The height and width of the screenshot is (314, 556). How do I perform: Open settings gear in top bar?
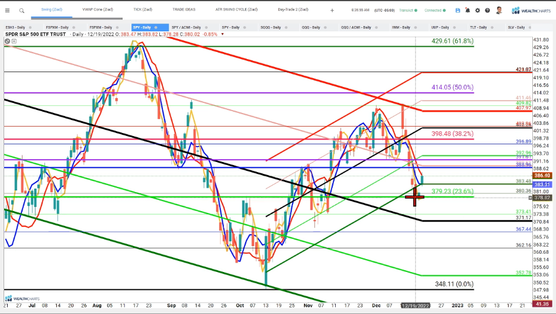coord(478,11)
